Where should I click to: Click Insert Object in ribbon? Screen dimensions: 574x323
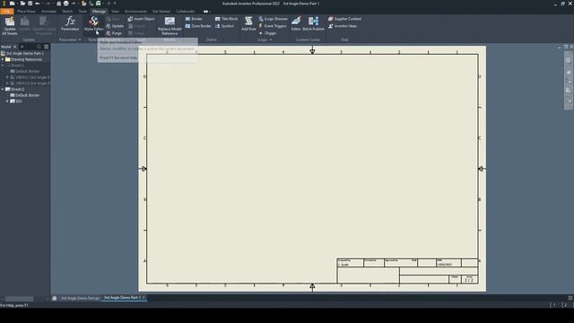click(141, 19)
